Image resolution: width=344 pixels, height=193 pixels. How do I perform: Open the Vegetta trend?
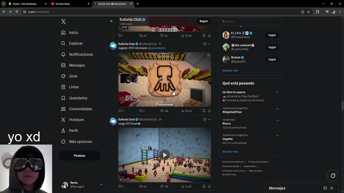tap(227, 139)
